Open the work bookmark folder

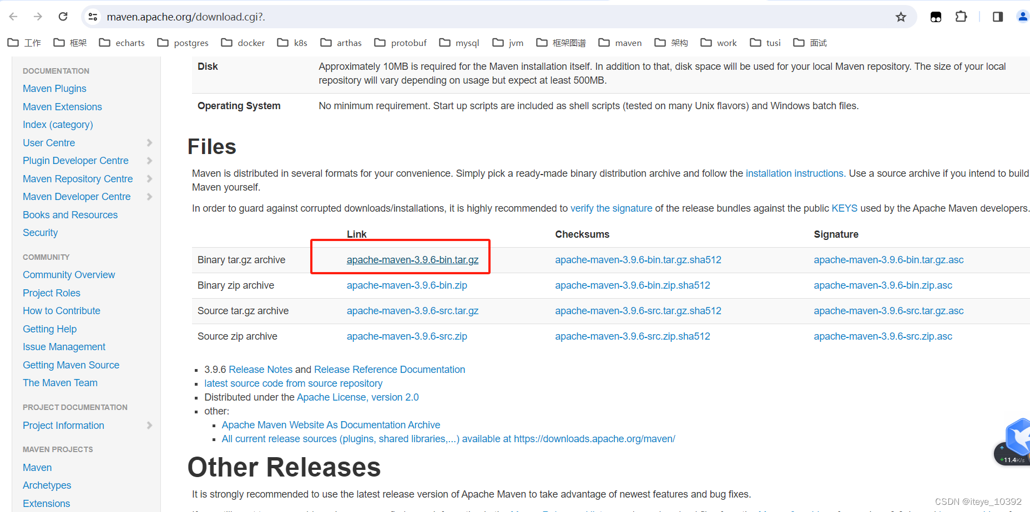(x=719, y=43)
